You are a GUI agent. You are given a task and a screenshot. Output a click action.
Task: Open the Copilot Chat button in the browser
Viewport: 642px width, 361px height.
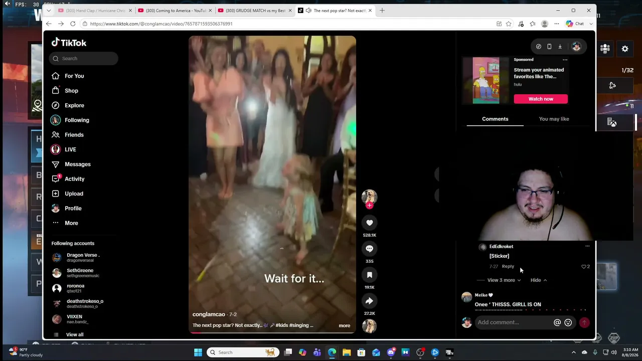tap(575, 24)
